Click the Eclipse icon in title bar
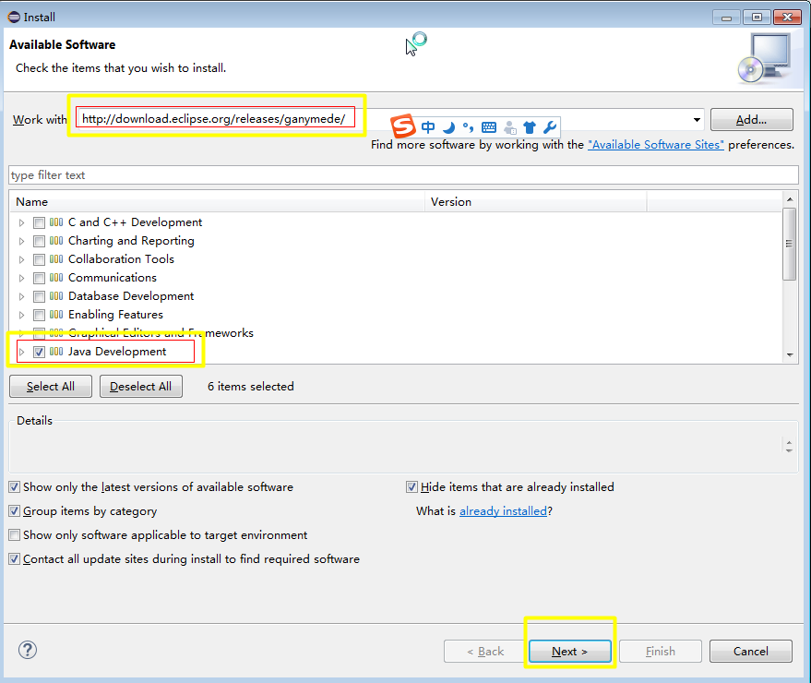This screenshot has width=811, height=683. [14, 17]
